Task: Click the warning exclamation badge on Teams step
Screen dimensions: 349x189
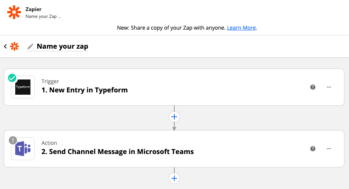Action: (13, 140)
